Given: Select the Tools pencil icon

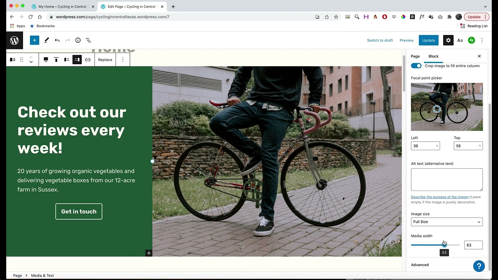Looking at the screenshot, I should tap(47, 40).
